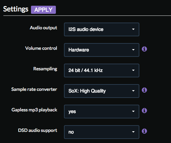This screenshot has width=171, height=143.
Task: Click the Gapless mp3 playback label
Action: 34,110
